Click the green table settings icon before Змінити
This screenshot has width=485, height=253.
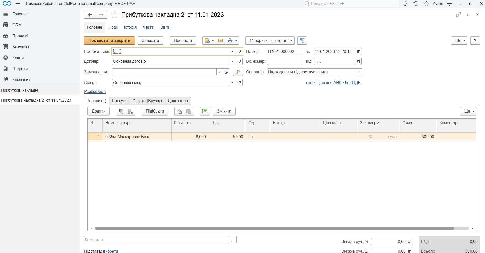pyautogui.click(x=205, y=111)
